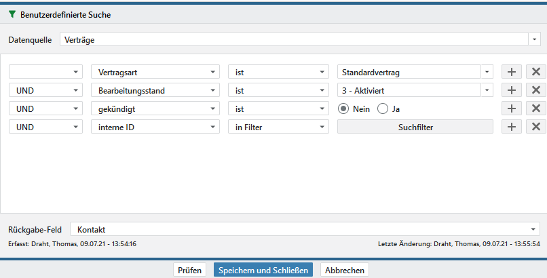The width and height of the screenshot is (547, 278).
Task: Delete the gekündigt condition row
Action: 535,108
